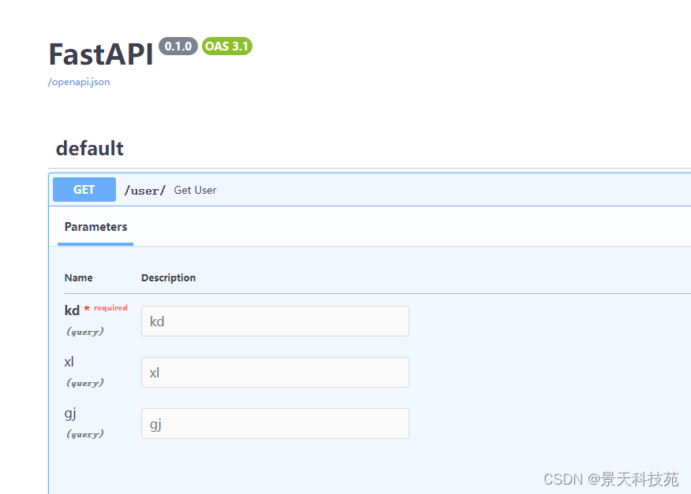Click the OAS 3.1 badge
Image resolution: width=691 pixels, height=494 pixels.
(x=227, y=46)
